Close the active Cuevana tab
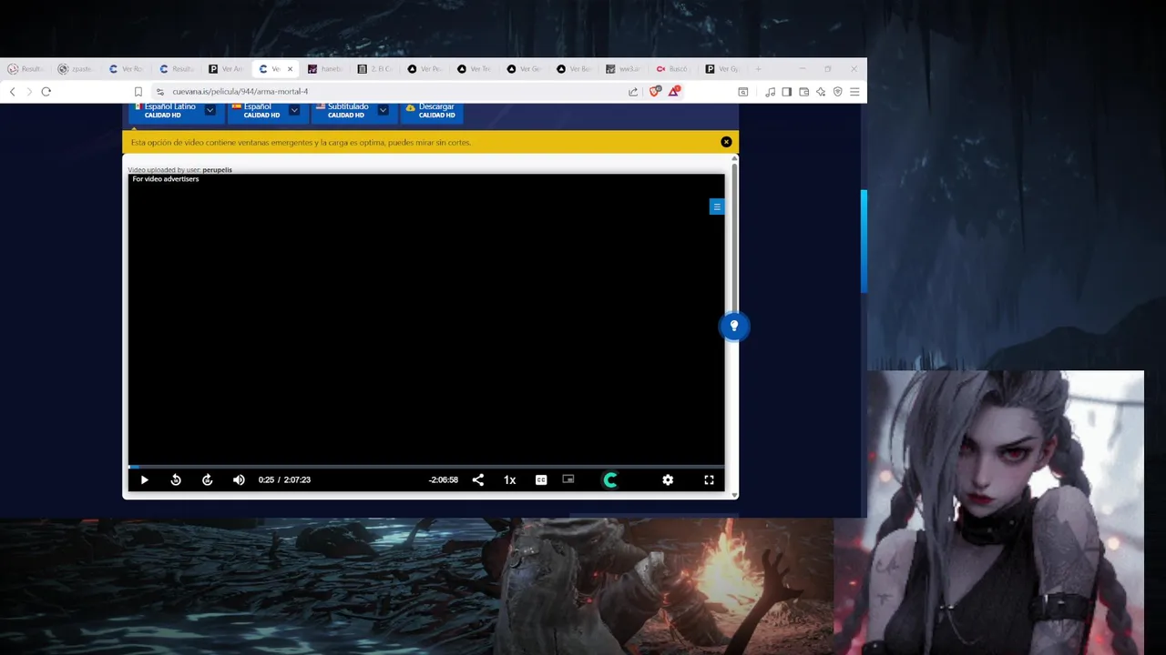1166x655 pixels. pos(290,69)
